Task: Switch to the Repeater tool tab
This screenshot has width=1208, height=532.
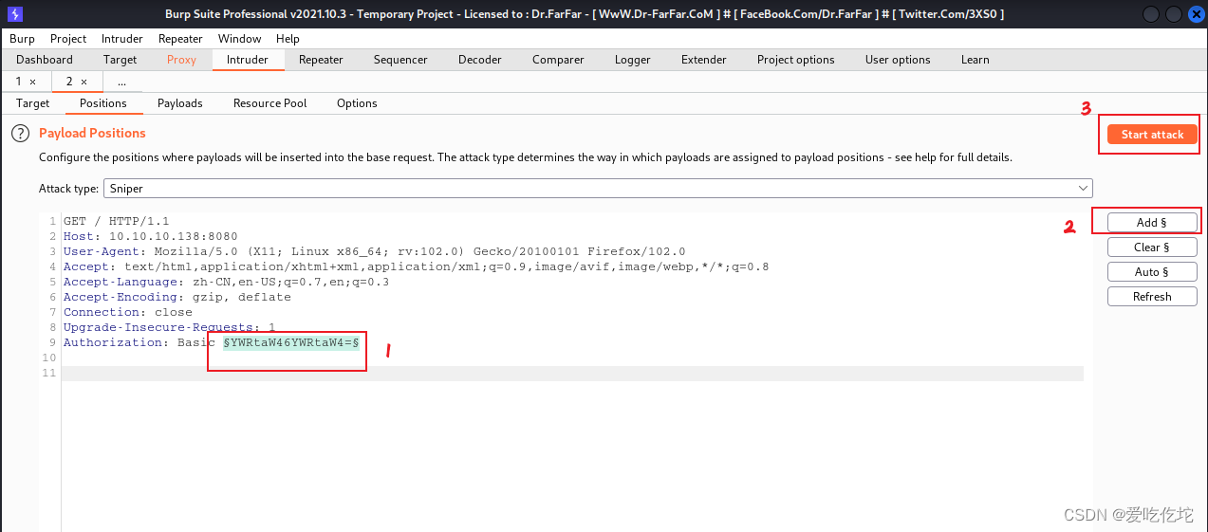Action: point(321,60)
